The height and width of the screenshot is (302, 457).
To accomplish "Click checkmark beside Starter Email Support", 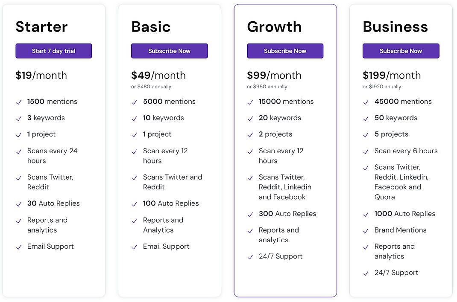I will pyautogui.click(x=19, y=247).
